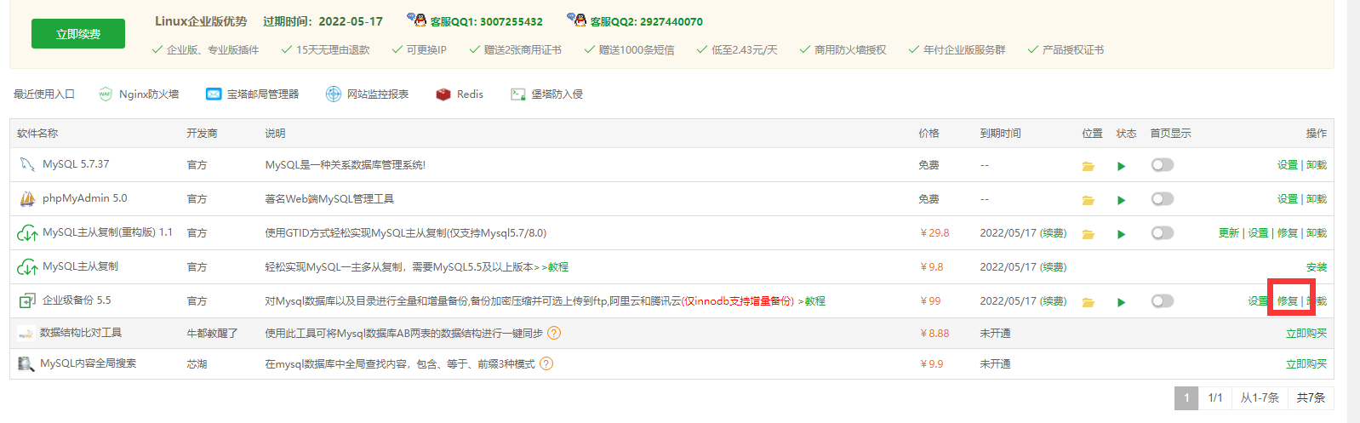Open the folder location for 企业级备份

click(1088, 302)
